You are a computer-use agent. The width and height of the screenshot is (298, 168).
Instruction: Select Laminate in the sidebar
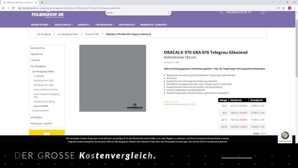(x=35, y=60)
